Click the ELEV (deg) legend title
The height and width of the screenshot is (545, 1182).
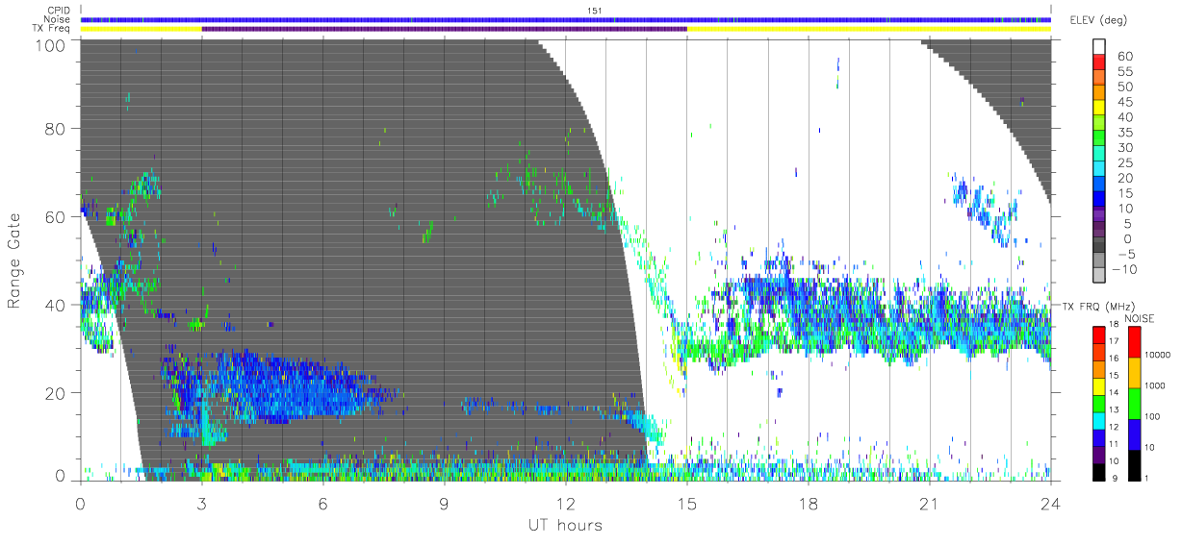[x=1098, y=20]
